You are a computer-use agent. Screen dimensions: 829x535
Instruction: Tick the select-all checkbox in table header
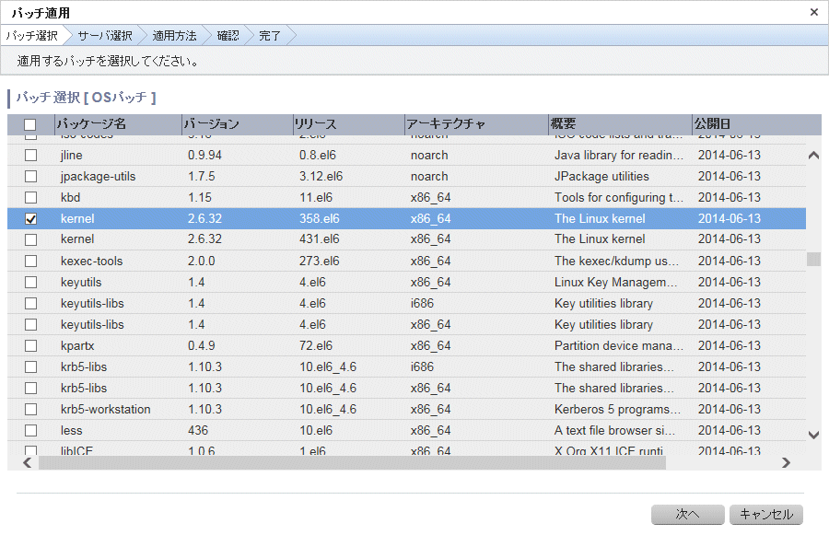tap(30, 124)
